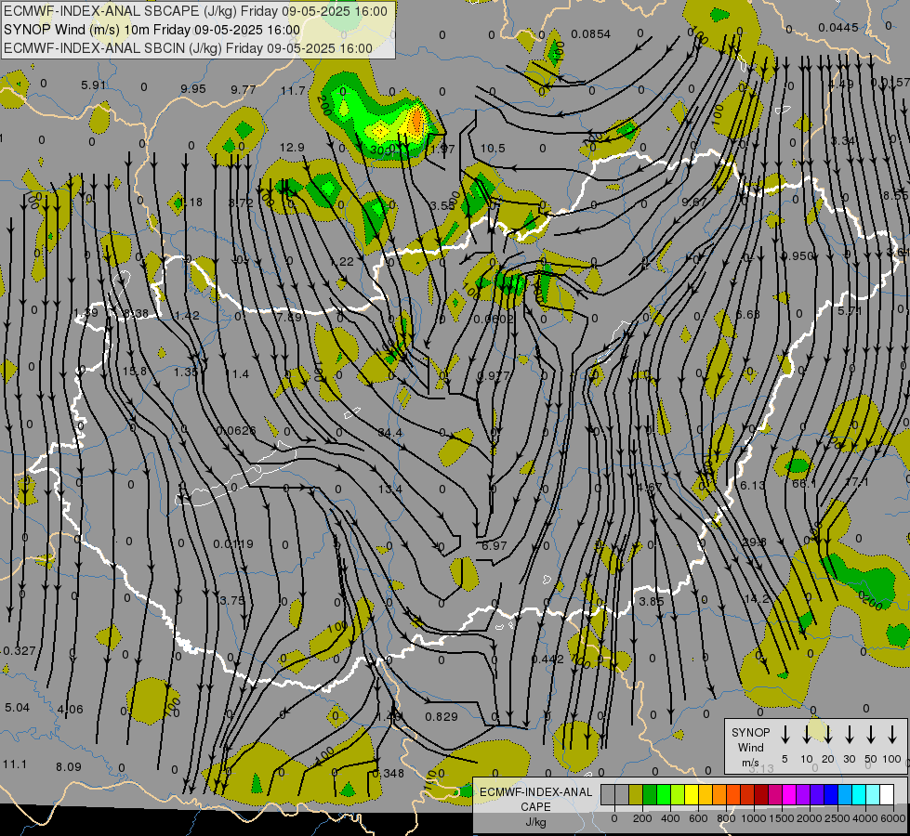Click the 9.95 value on the map
Screen dimensions: 910x836
point(193,89)
